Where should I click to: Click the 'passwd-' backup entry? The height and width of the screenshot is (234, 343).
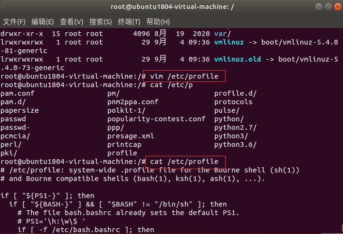click(x=15, y=127)
